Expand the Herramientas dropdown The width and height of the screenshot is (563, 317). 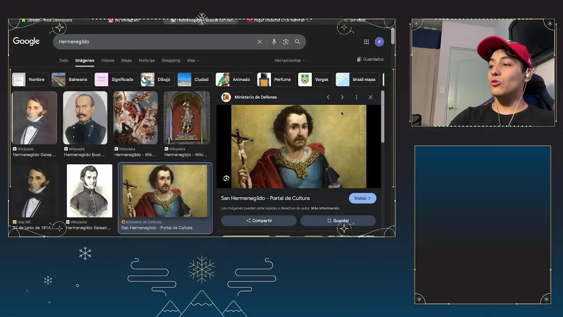click(x=289, y=60)
